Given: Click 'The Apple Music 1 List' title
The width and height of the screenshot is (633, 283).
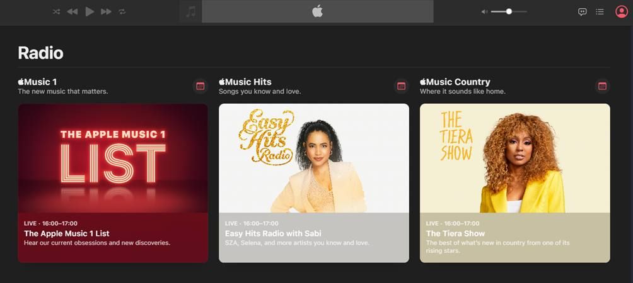Looking at the screenshot, I should coord(67,233).
